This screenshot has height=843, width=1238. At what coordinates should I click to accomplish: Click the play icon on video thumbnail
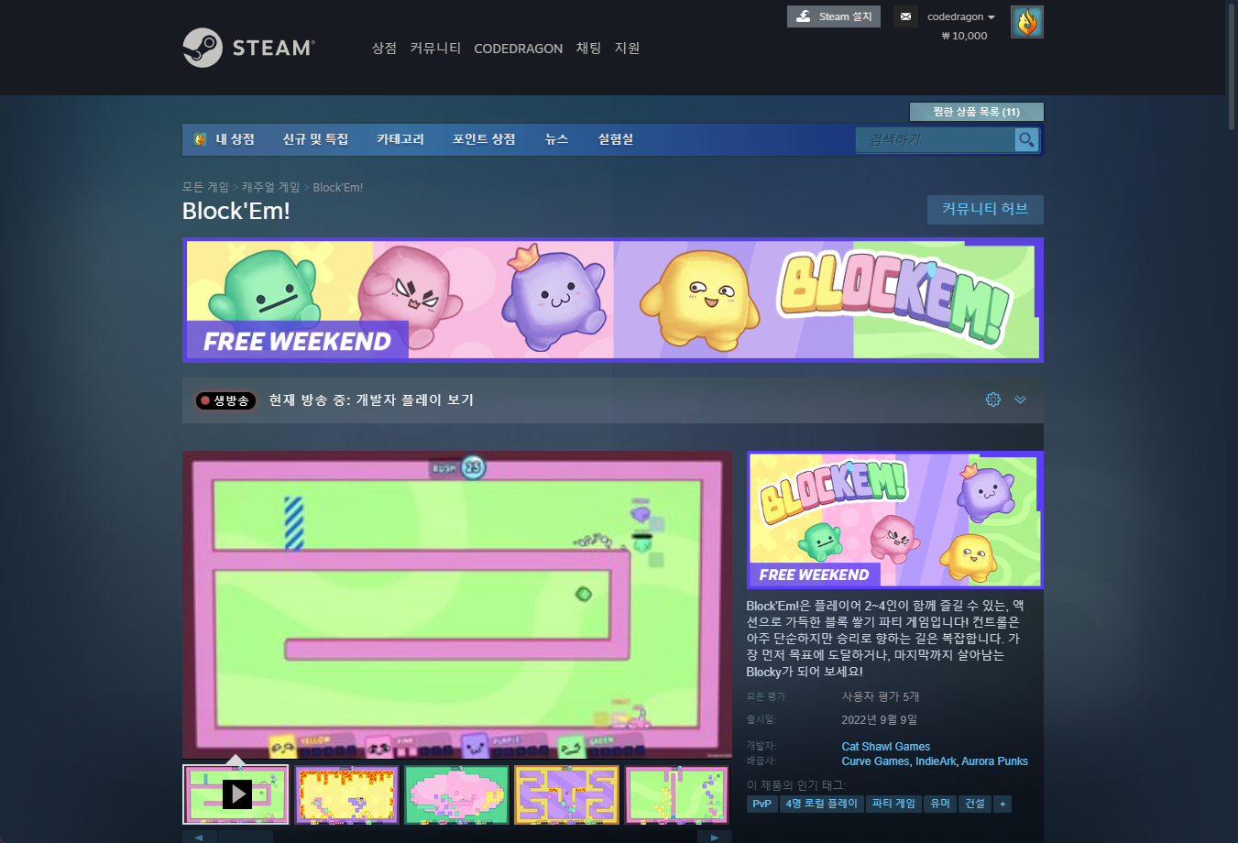[237, 794]
